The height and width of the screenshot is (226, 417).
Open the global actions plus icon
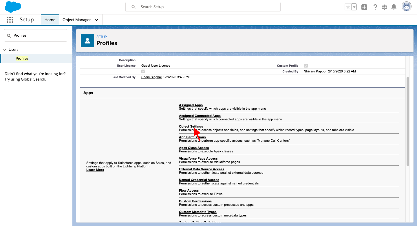[x=364, y=7]
